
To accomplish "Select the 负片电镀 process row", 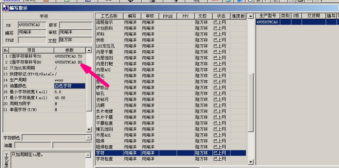I will click(171, 111).
